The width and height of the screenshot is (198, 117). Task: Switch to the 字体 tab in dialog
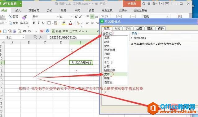click(x=128, y=29)
